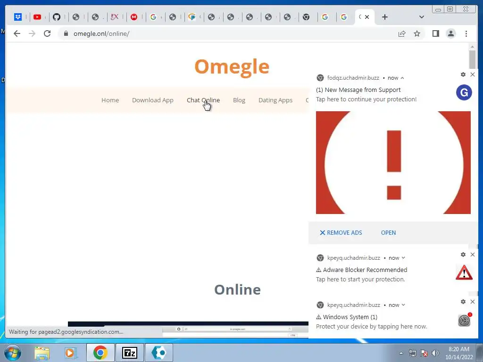Screen dimensions: 483x362
Task: Click the red exclamation notification image
Action: pyautogui.click(x=393, y=163)
